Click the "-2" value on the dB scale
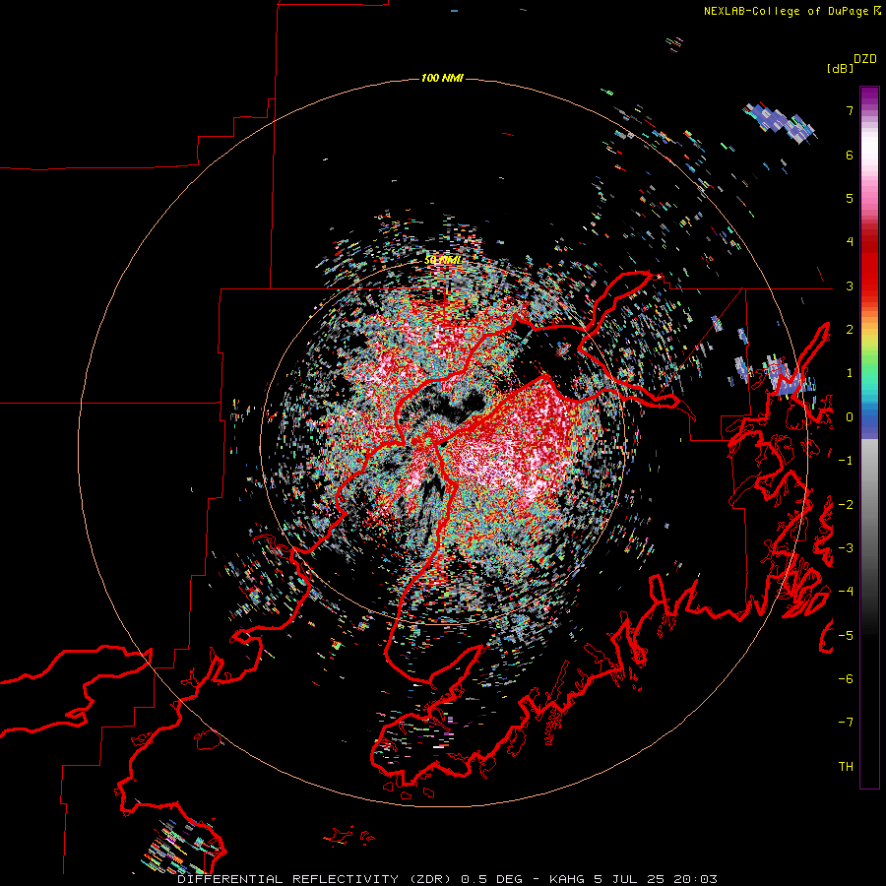This screenshot has width=886, height=886. pos(846,504)
